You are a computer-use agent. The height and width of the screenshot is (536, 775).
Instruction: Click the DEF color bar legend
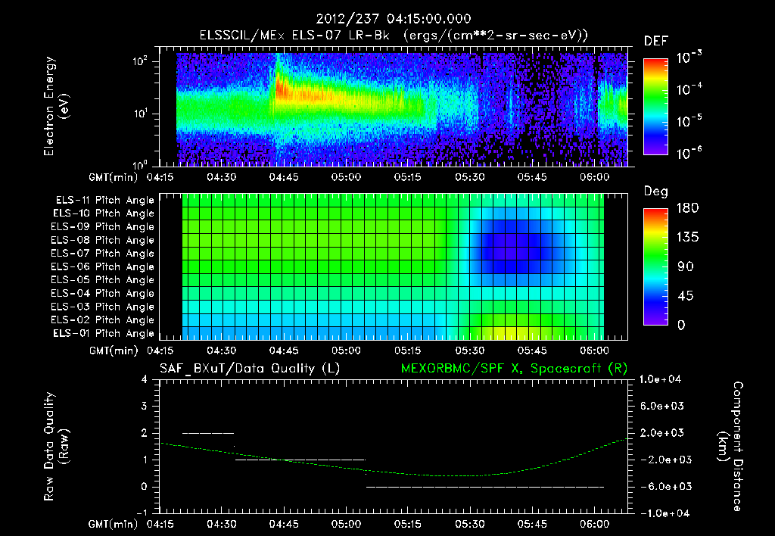[x=655, y=107]
